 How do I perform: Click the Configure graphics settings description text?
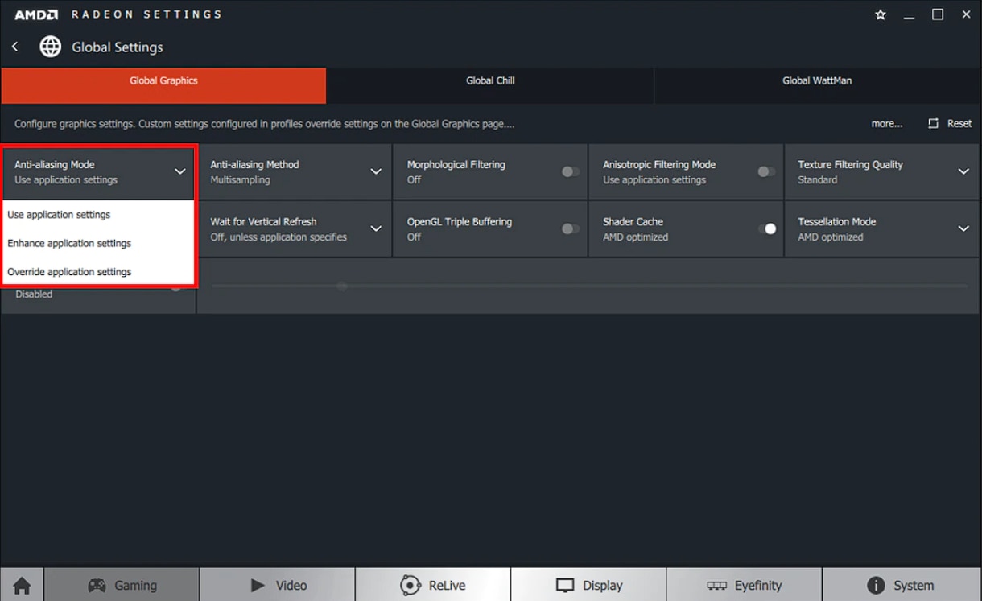(264, 124)
